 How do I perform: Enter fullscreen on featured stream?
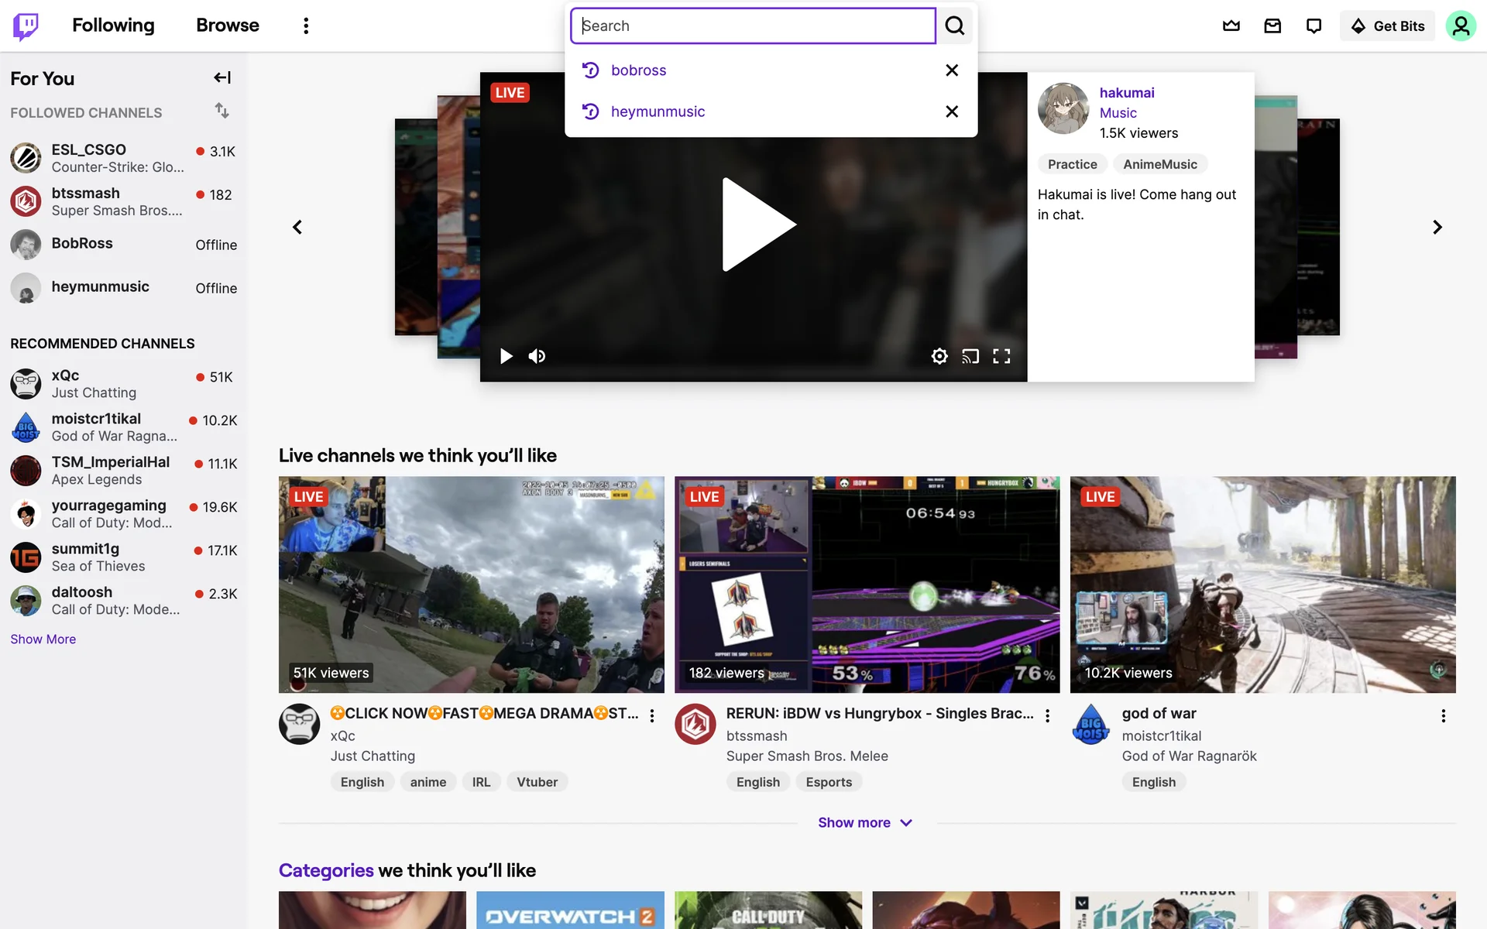(1001, 356)
